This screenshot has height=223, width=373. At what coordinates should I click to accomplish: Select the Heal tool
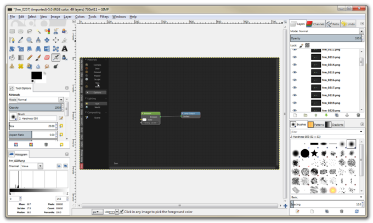pos(21,66)
